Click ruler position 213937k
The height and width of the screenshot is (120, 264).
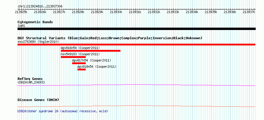click(249, 12)
